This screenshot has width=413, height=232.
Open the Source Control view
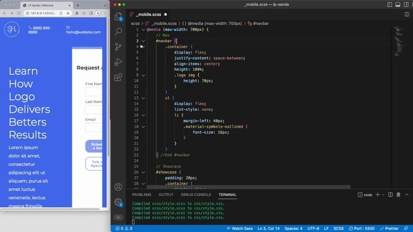point(118,47)
